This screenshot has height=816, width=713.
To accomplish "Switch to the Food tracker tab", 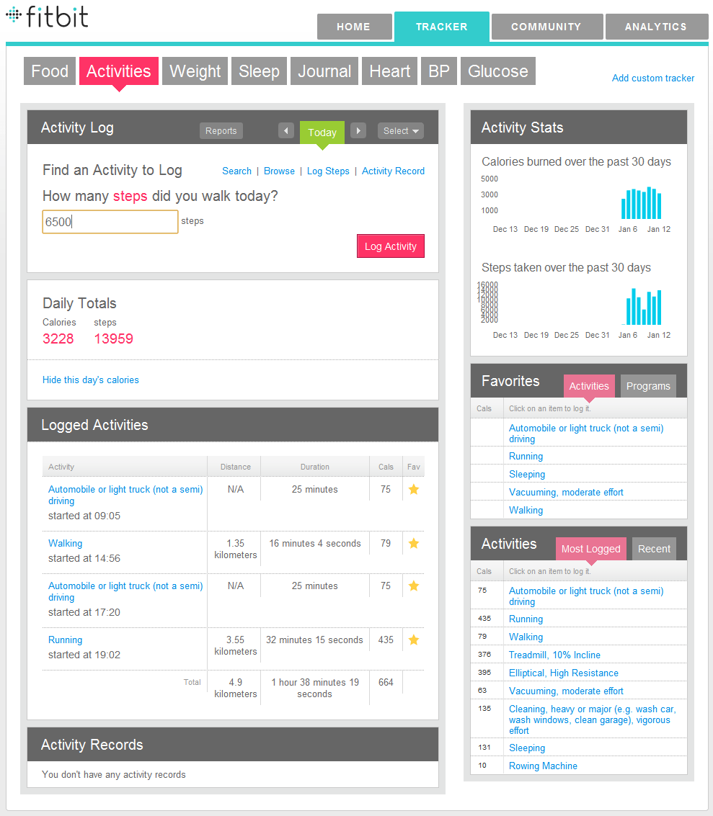I will 50,71.
